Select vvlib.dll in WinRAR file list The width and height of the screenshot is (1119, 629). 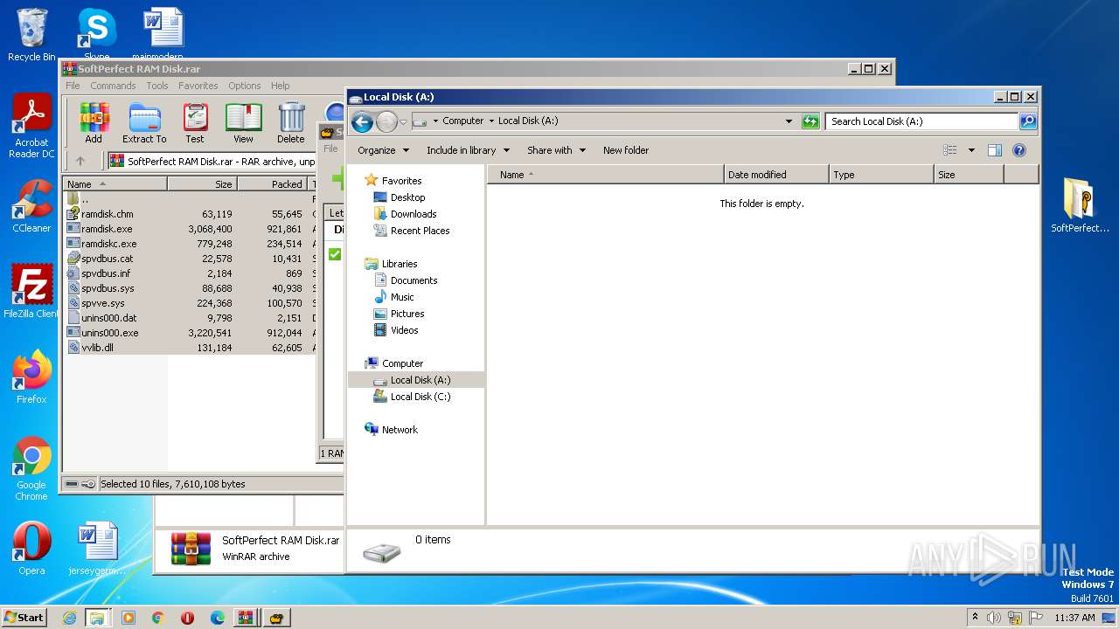pyautogui.click(x=97, y=348)
